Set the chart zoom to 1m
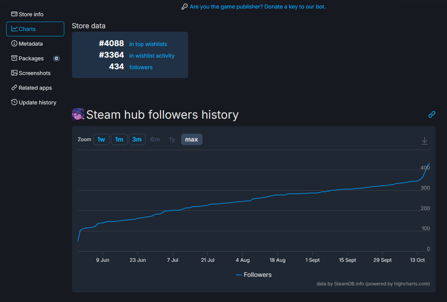Viewport: 447px width, 302px height. [x=119, y=139]
